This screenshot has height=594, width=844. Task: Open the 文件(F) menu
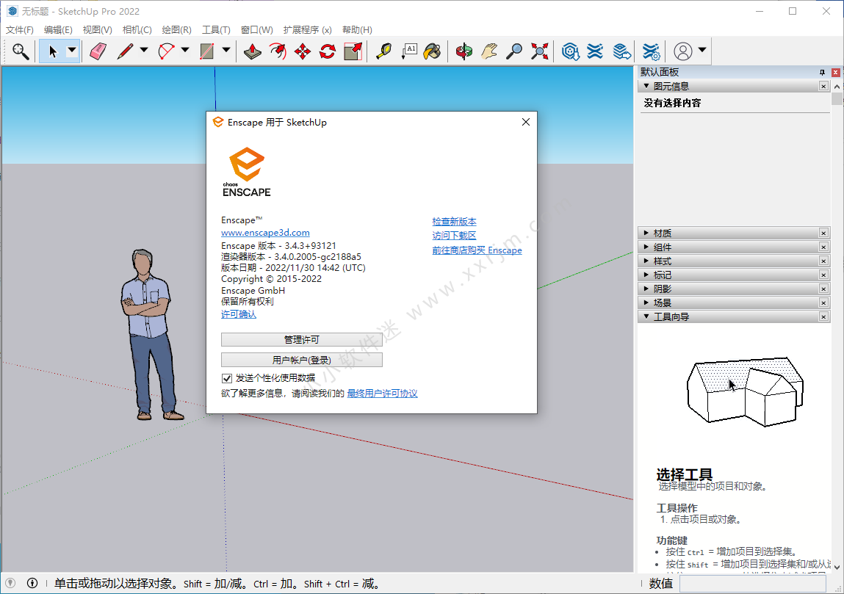tap(20, 29)
